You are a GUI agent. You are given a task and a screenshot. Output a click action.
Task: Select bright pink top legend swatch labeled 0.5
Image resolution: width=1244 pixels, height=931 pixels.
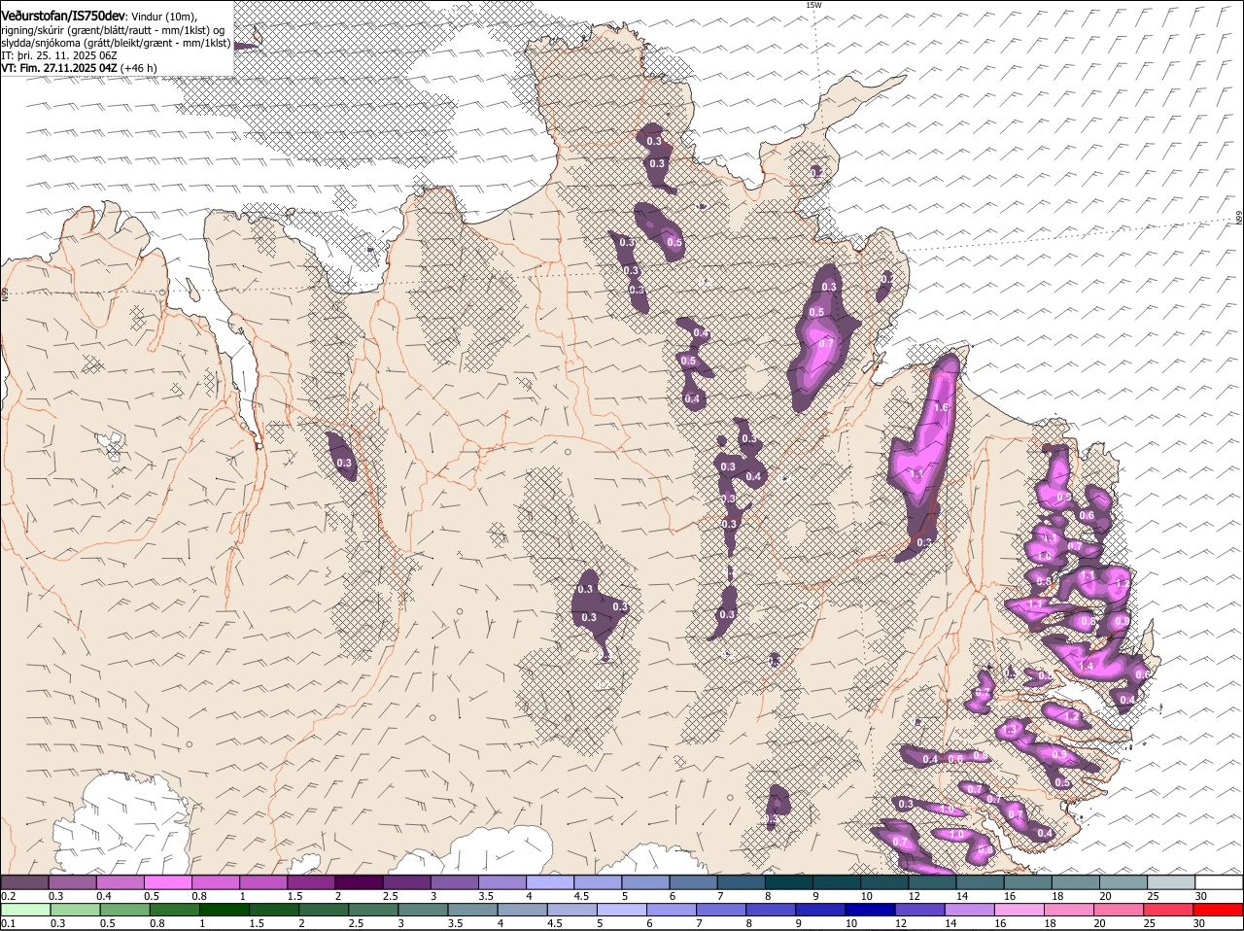168,882
